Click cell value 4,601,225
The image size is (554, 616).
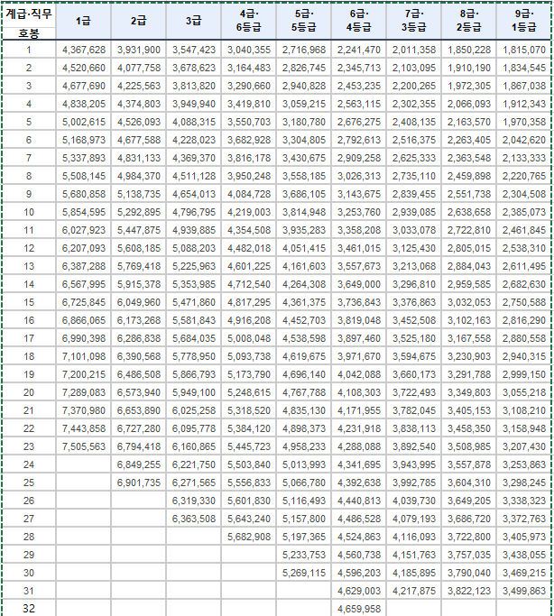[248, 267]
